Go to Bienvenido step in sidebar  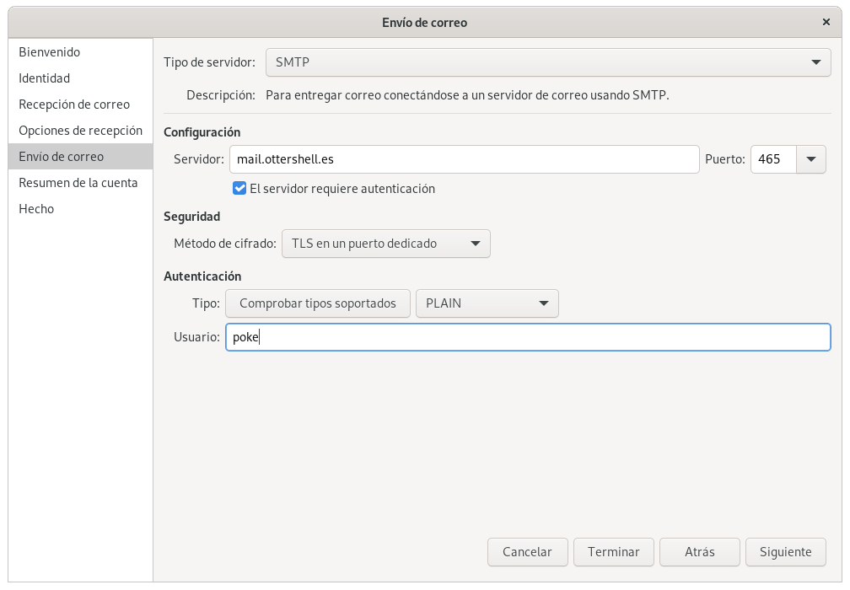[50, 52]
